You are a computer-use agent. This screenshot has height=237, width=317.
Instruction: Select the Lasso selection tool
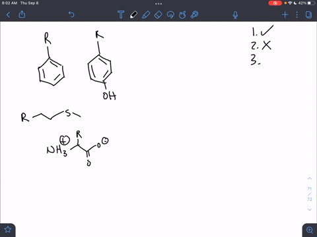(x=170, y=14)
